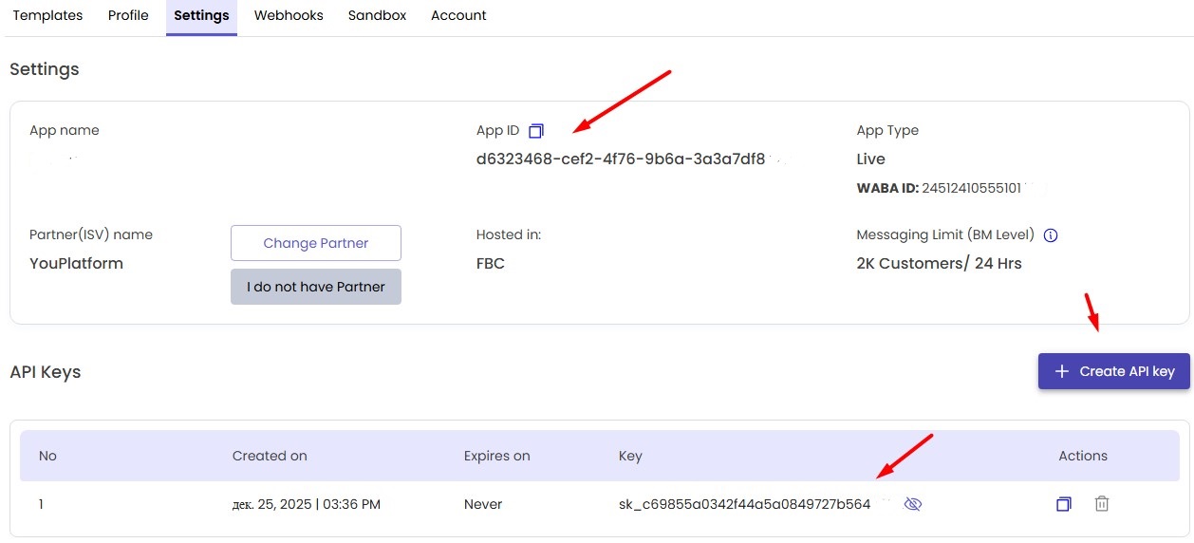Switch to the Account tab
1194x543 pixels.
pyautogui.click(x=458, y=16)
